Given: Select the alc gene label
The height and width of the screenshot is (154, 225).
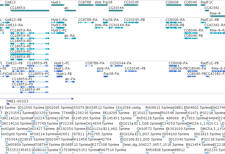Looking at the screenshot, I should pyautogui.click(x=66, y=8).
